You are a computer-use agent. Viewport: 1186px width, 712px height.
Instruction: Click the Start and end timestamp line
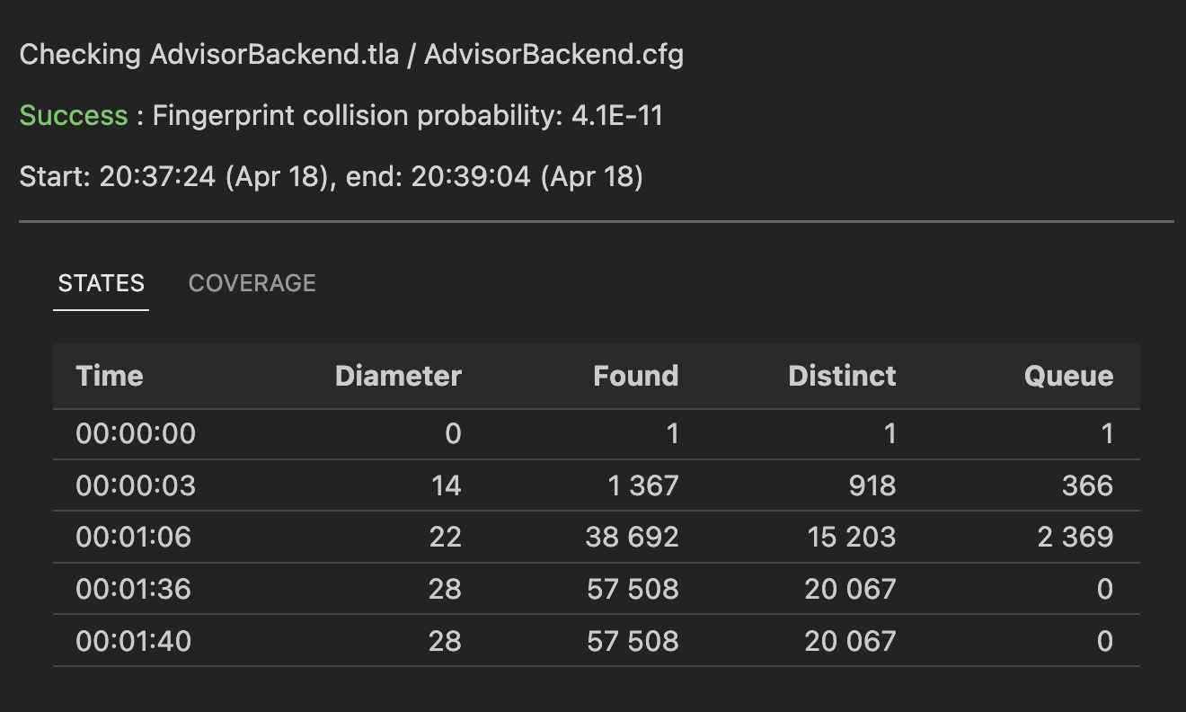tap(331, 176)
